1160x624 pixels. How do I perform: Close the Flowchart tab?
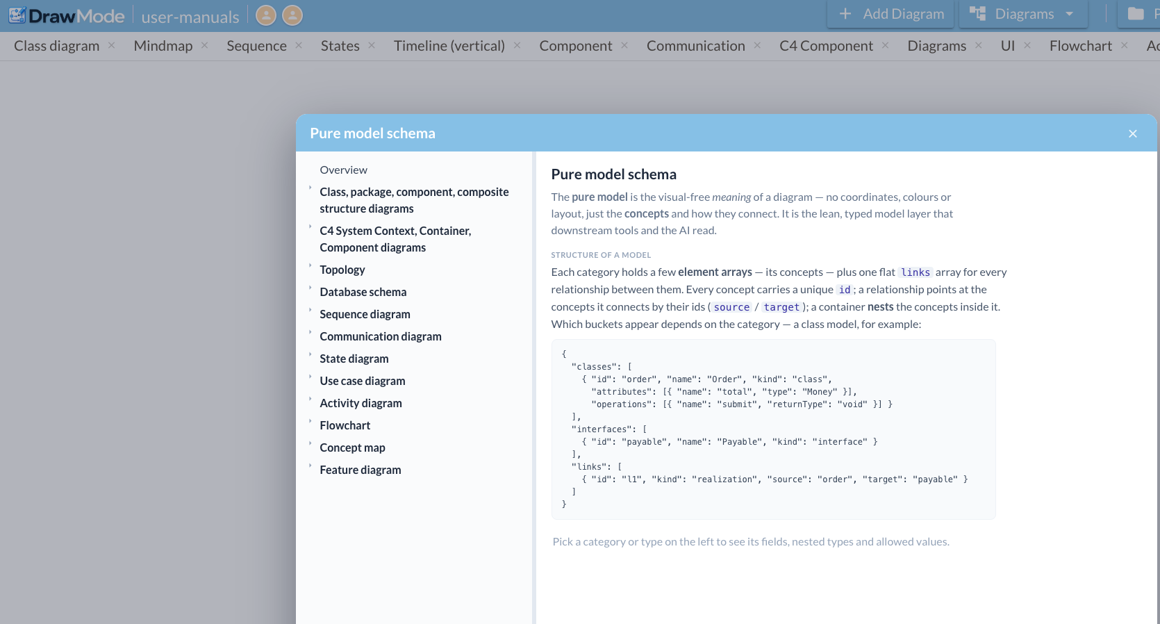click(x=1124, y=45)
